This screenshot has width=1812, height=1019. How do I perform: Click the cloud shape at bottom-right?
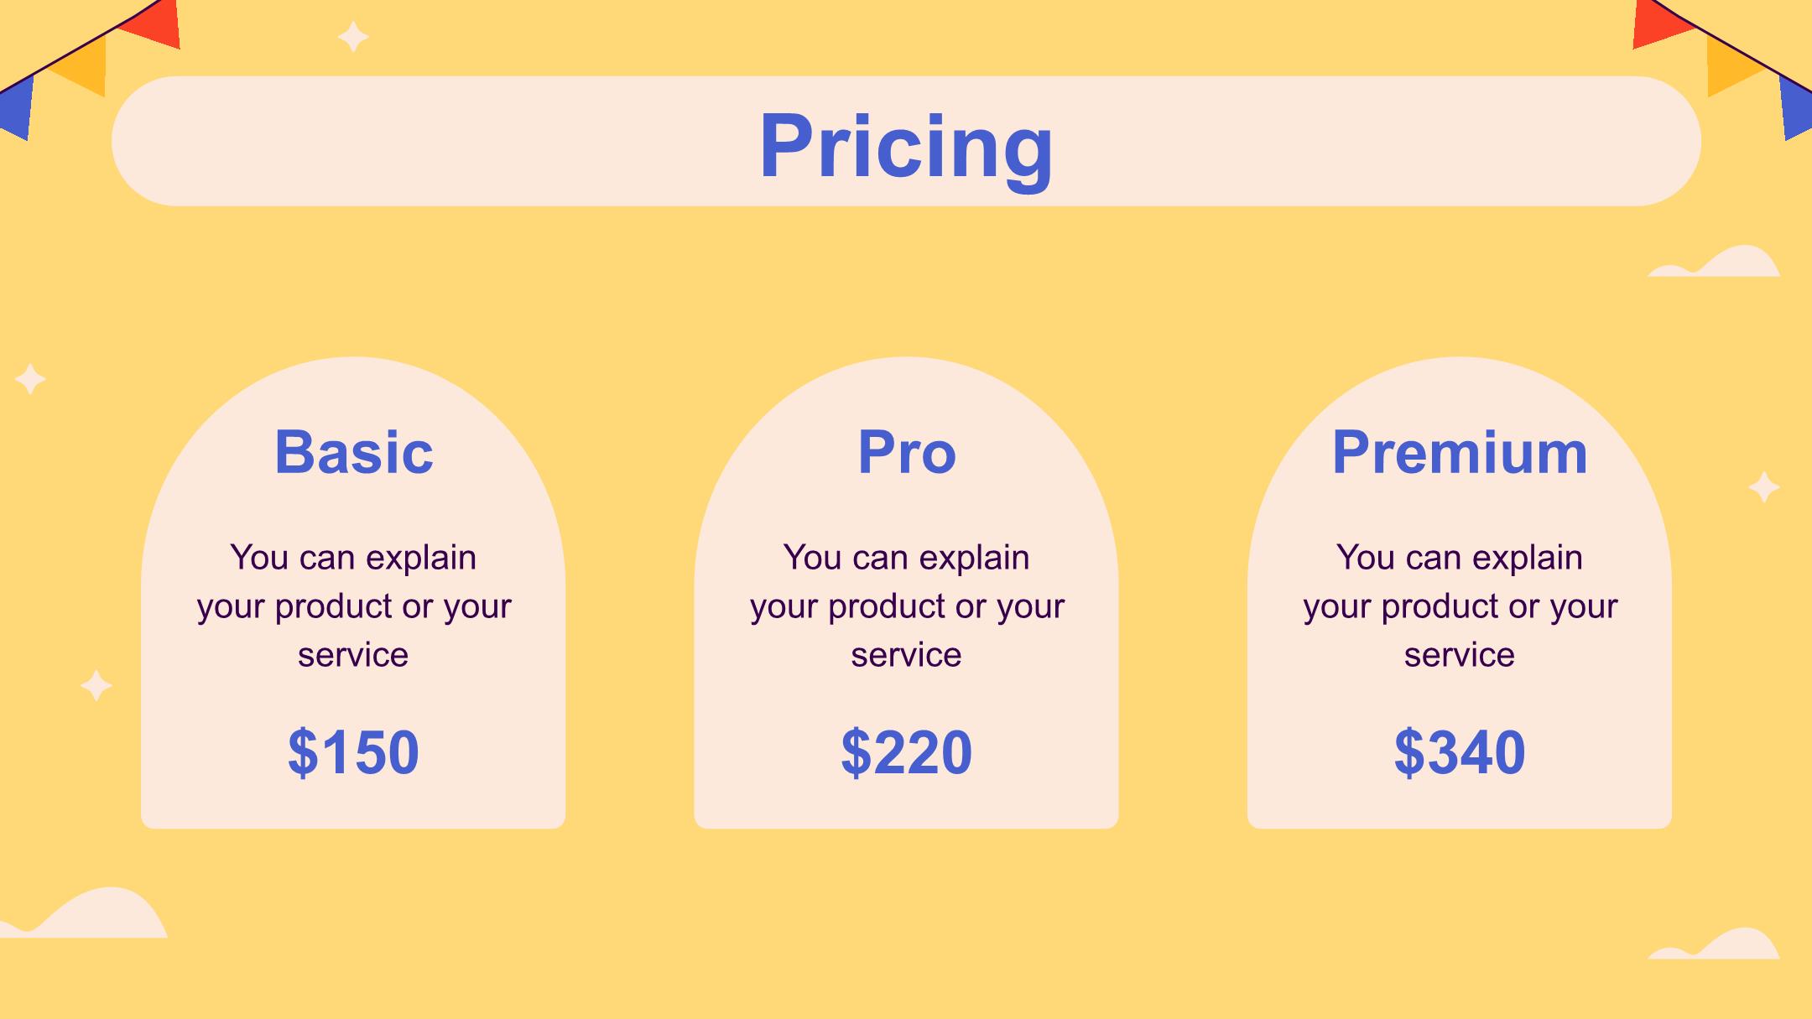tap(1715, 944)
